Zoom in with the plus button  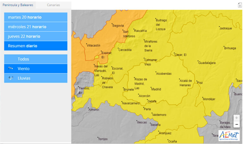236,118
